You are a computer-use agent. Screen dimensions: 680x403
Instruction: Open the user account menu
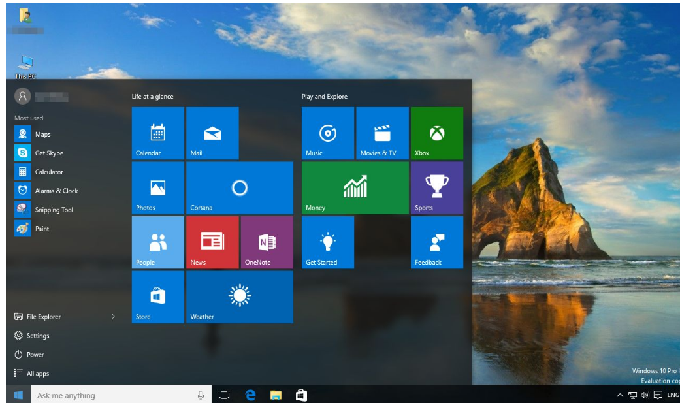[23, 97]
